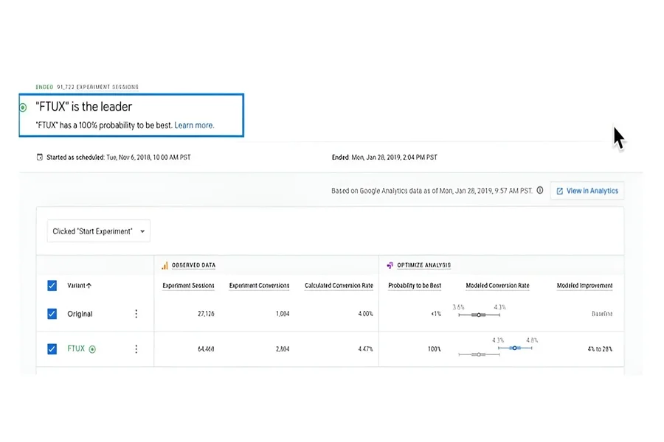The height and width of the screenshot is (442, 664).
Task: Uncheck the FTUX variant checkbox
Action: pyautogui.click(x=52, y=349)
